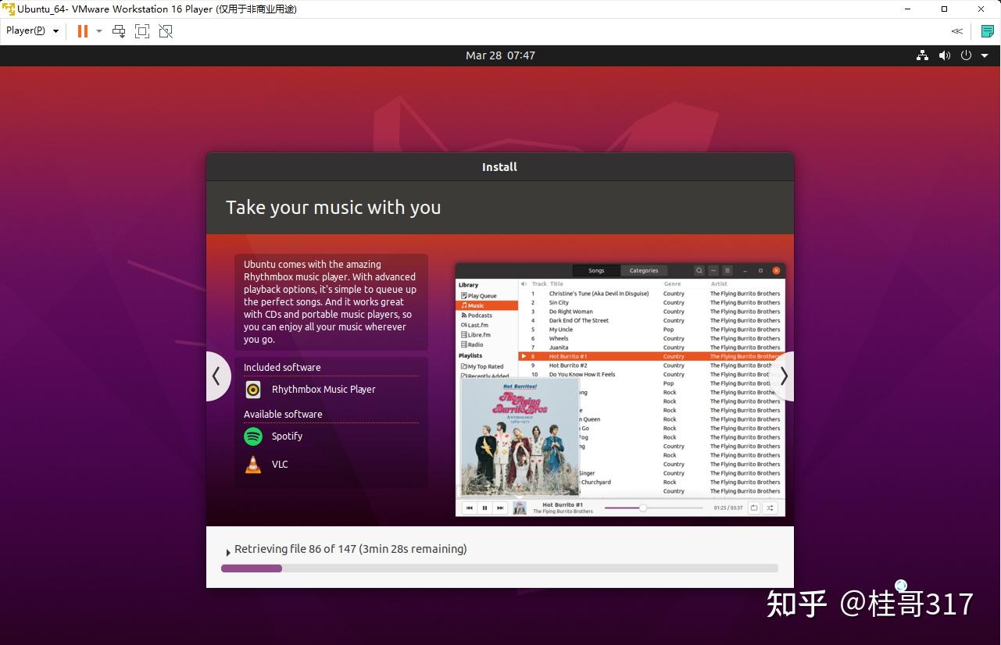This screenshot has height=645, width=1001.
Task: Open the Player(P) menu in VMware
Action: [x=32, y=31]
